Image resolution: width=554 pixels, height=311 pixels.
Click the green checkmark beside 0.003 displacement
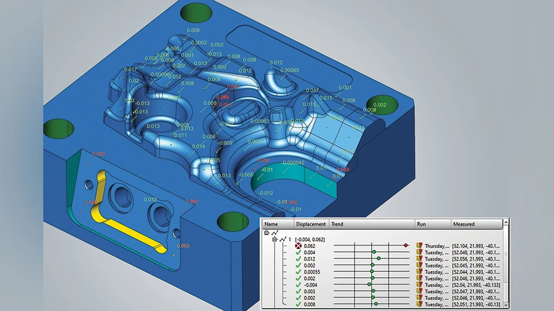pyautogui.click(x=299, y=291)
